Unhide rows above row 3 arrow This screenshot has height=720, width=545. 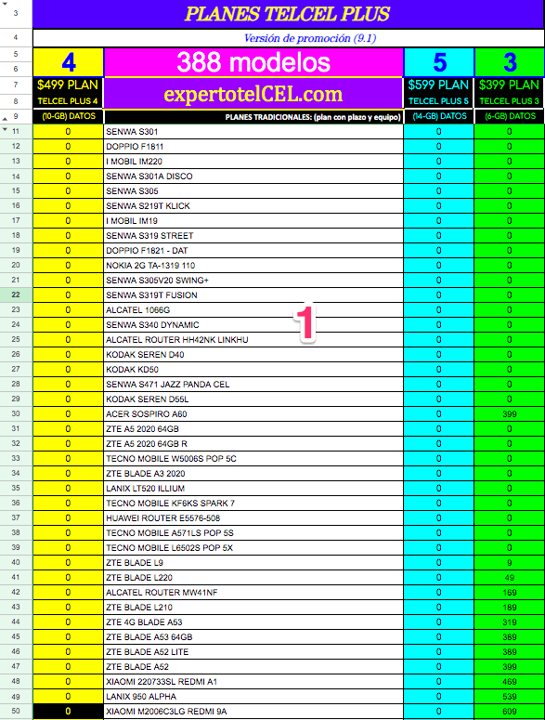[x=5, y=4]
